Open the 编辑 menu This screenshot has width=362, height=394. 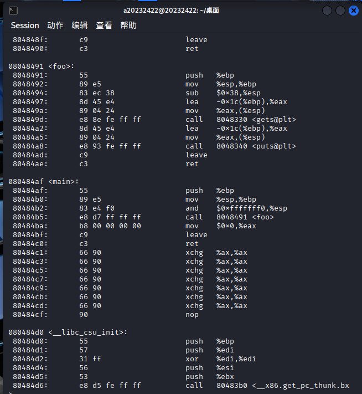coord(80,25)
